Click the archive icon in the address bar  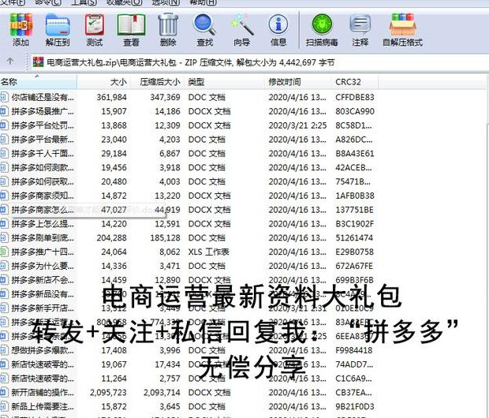[x=39, y=62]
